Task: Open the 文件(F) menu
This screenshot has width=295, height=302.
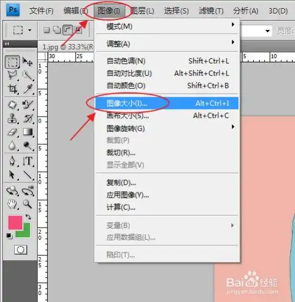Action: pyautogui.click(x=41, y=11)
